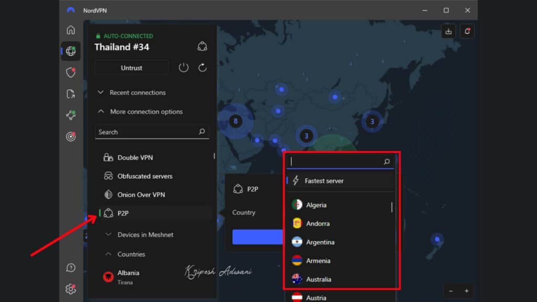Click the zoom-in plus control on the map

coord(466,291)
